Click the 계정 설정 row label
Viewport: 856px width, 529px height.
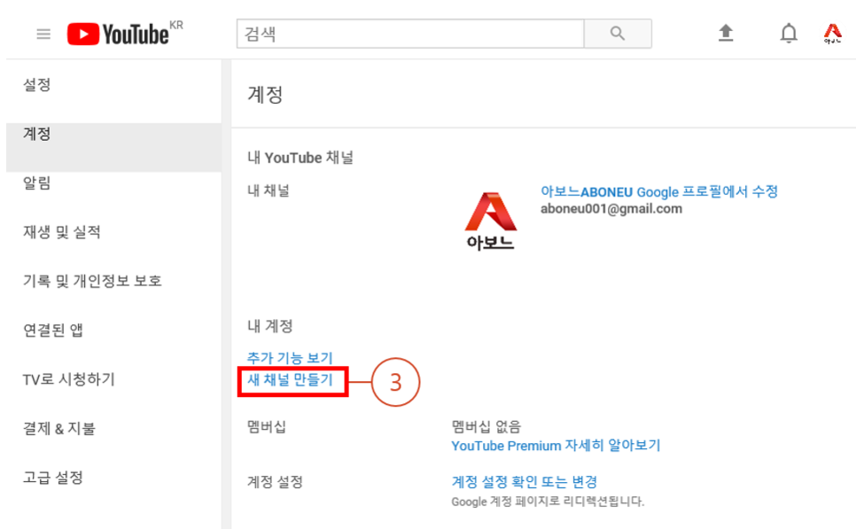click(x=275, y=481)
